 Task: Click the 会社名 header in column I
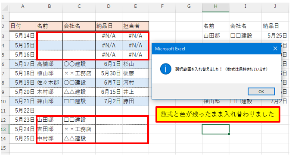click(245, 26)
